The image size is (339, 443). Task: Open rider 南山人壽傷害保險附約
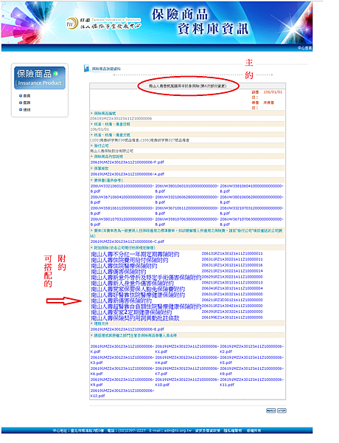(119, 272)
